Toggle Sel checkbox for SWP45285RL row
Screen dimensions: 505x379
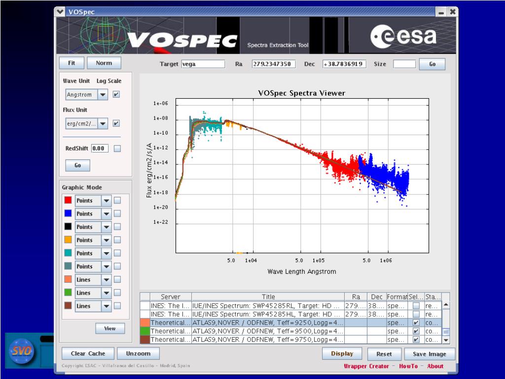[x=416, y=305]
